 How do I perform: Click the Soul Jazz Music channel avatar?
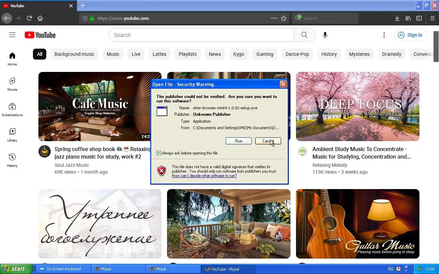(45, 151)
